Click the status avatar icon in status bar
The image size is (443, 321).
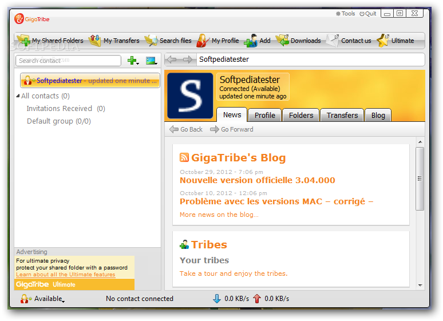pyautogui.click(x=26, y=299)
